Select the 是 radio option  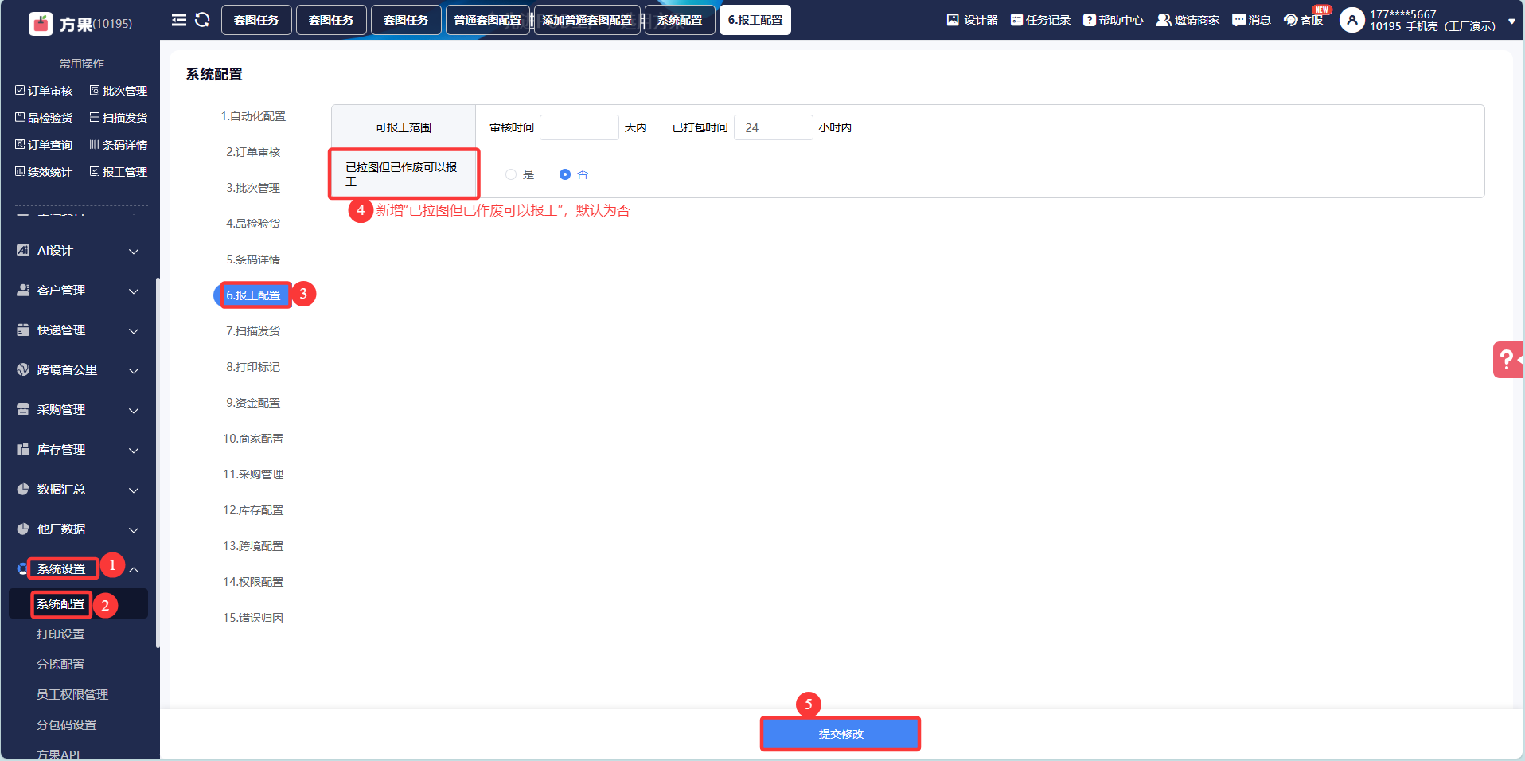pos(511,174)
